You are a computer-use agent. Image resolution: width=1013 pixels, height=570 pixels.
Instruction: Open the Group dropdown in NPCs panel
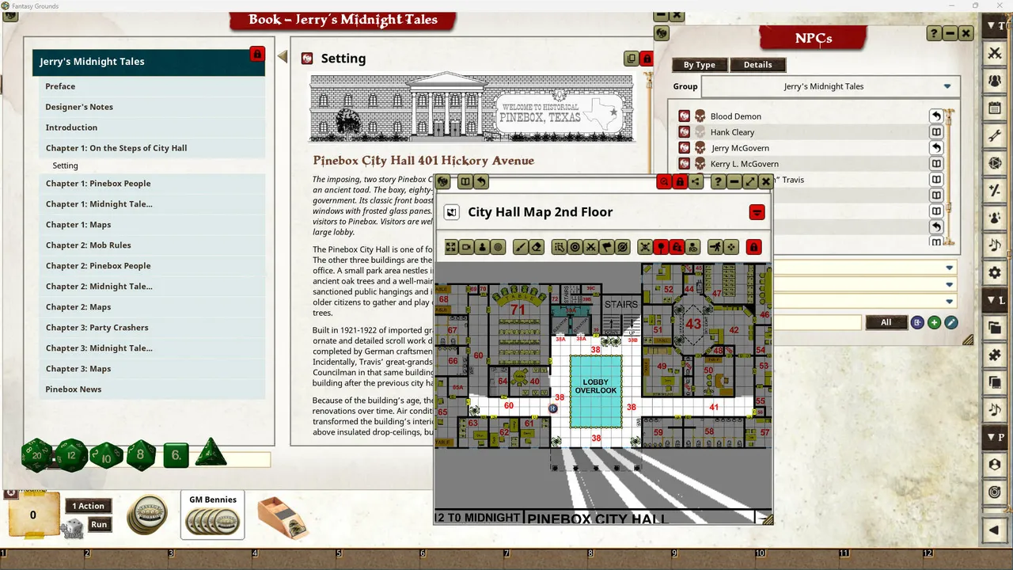[830, 86]
